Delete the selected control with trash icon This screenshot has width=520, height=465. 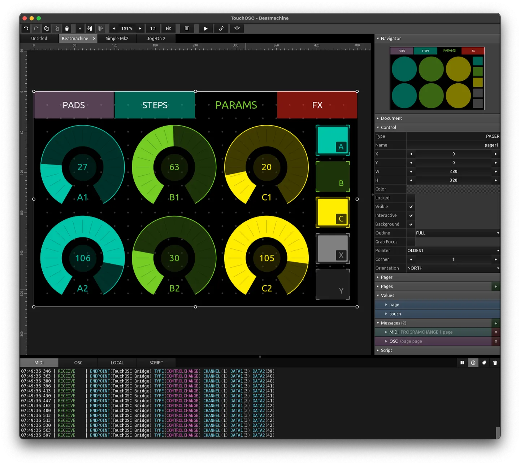[x=67, y=28]
